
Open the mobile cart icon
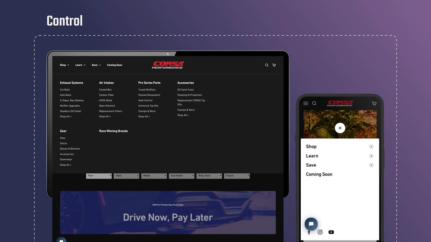(x=374, y=103)
